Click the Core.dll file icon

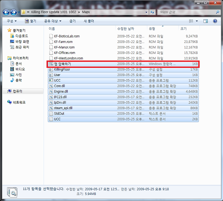51,86
